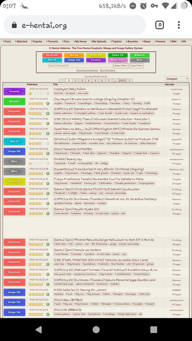Tap the padlock site security icon
Viewport: 192px width, 341px height.
14,25
